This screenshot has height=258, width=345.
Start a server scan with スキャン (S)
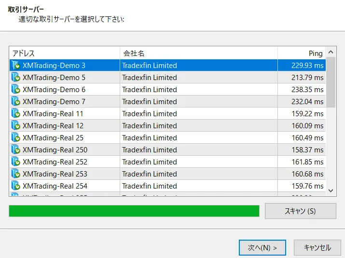pos(300,211)
